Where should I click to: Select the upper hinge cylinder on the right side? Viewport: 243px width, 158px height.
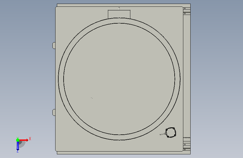point(187,11)
